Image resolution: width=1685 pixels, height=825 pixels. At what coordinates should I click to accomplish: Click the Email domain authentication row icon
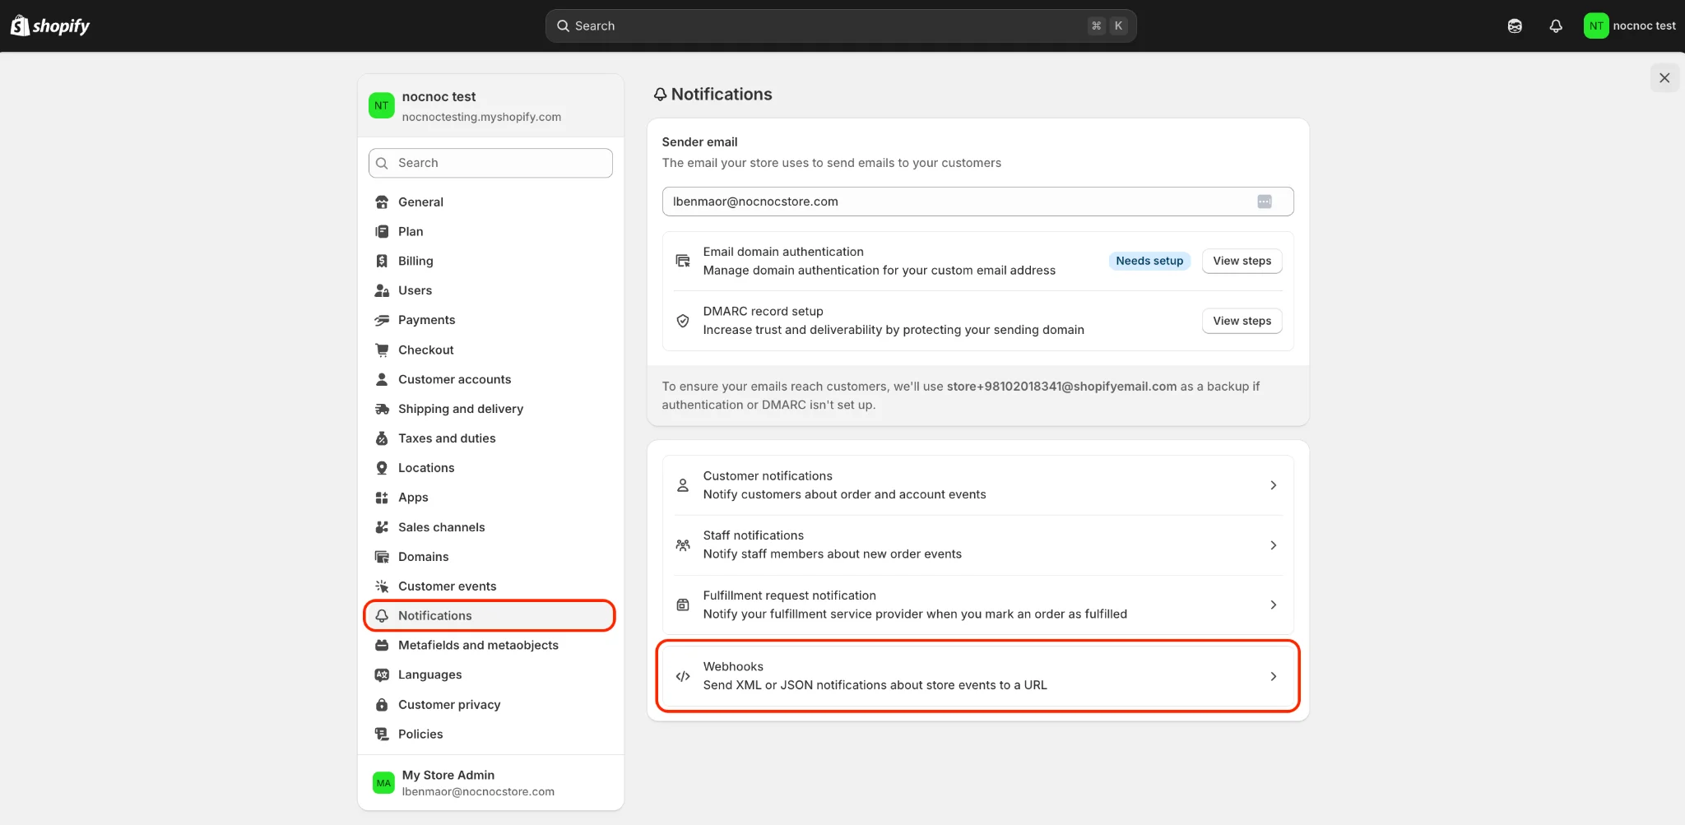click(x=683, y=261)
